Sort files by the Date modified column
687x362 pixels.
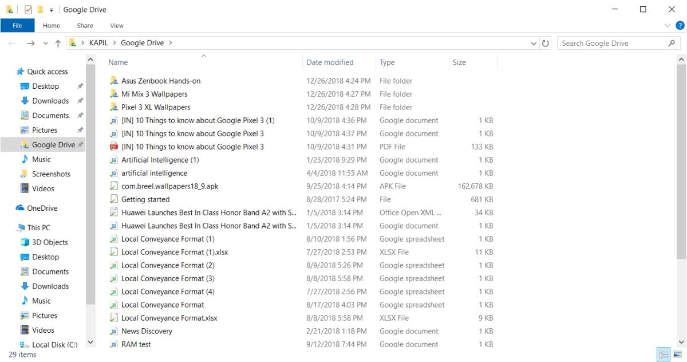(330, 62)
